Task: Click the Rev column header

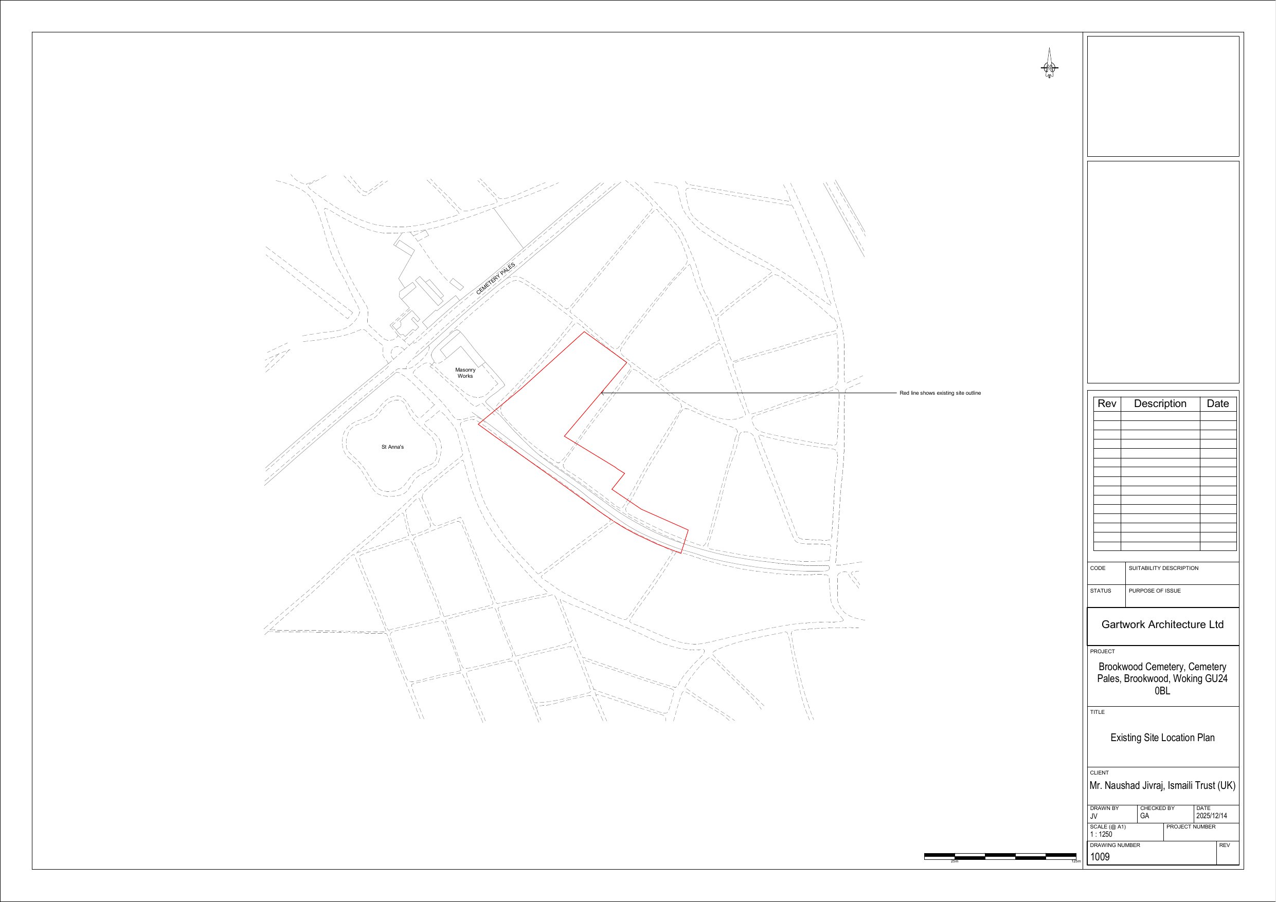Action: pos(1106,404)
